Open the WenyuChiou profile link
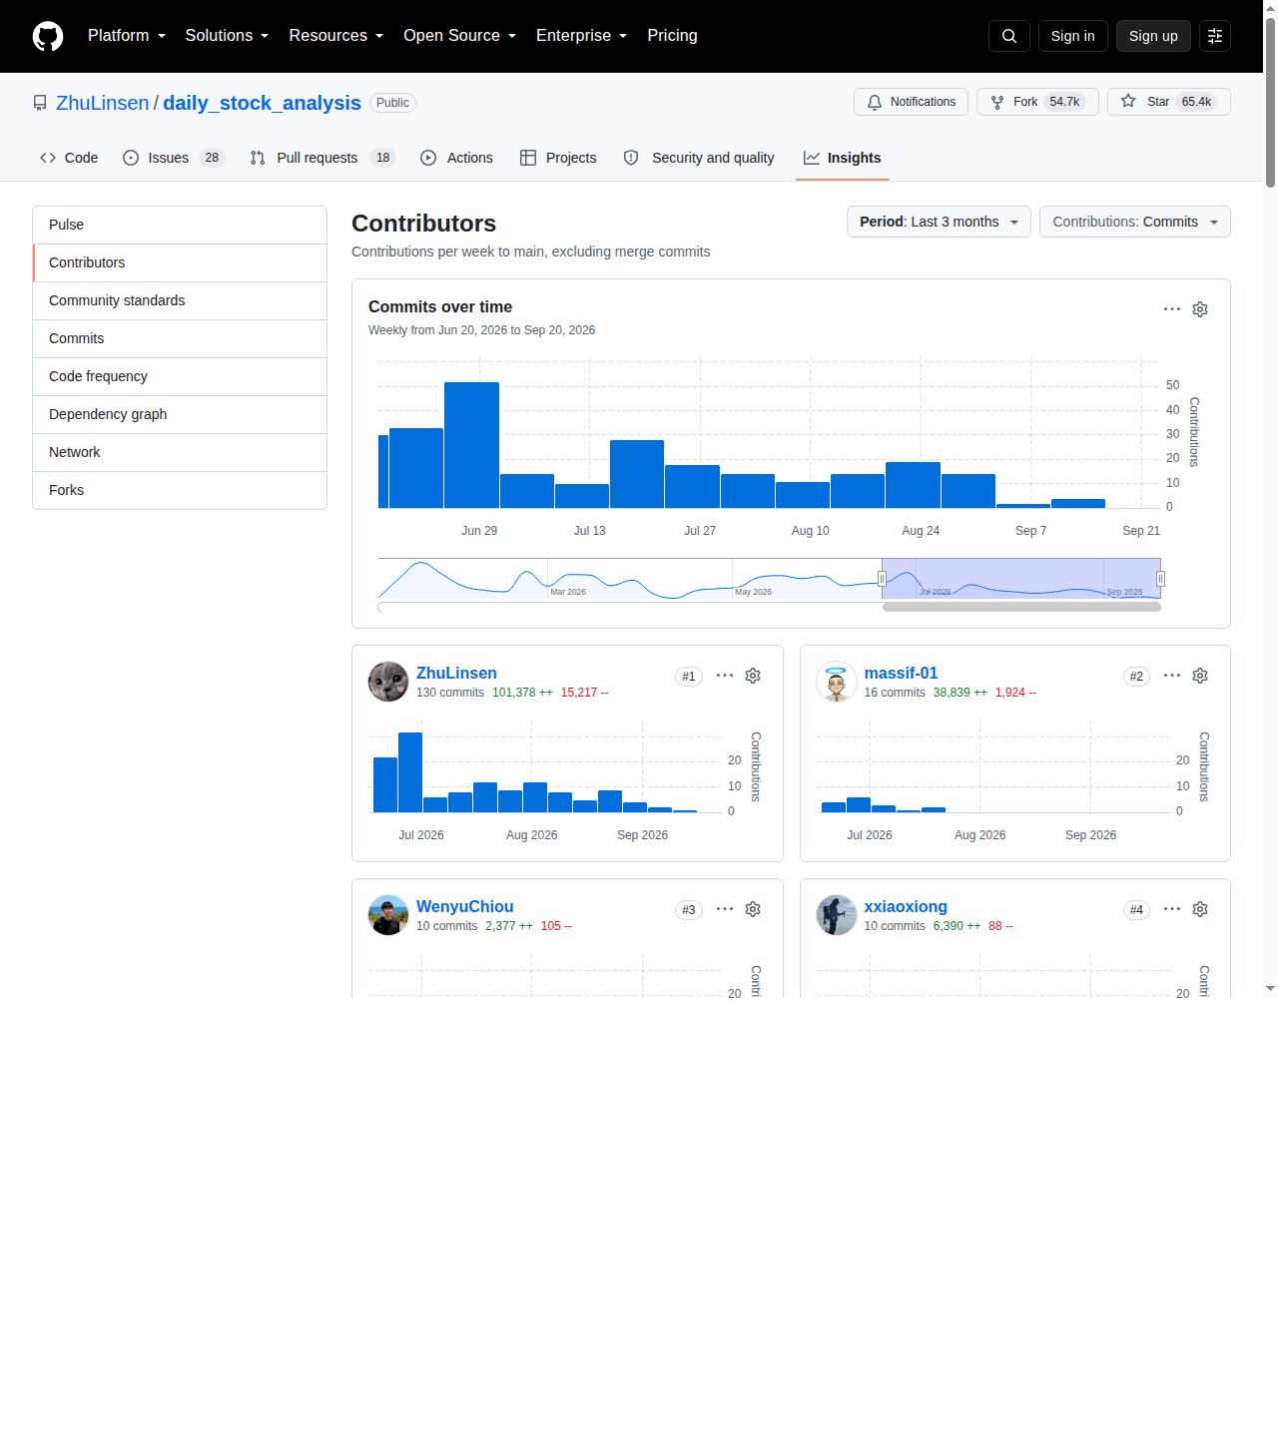This screenshot has height=1454, width=1278. point(465,906)
